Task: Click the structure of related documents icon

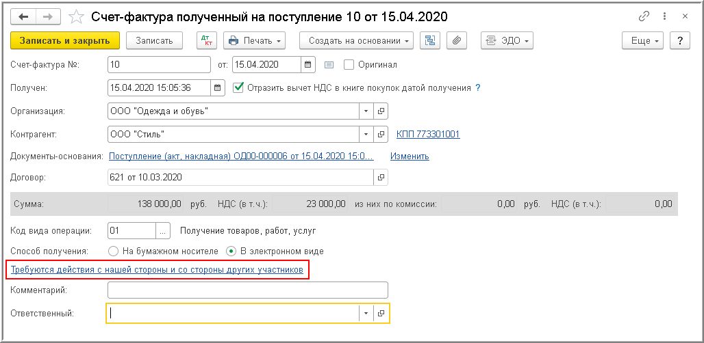Action: click(x=430, y=41)
